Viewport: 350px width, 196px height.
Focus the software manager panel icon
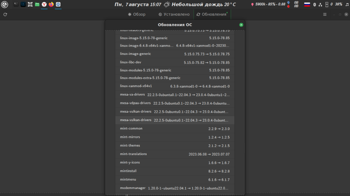(x=58, y=4)
